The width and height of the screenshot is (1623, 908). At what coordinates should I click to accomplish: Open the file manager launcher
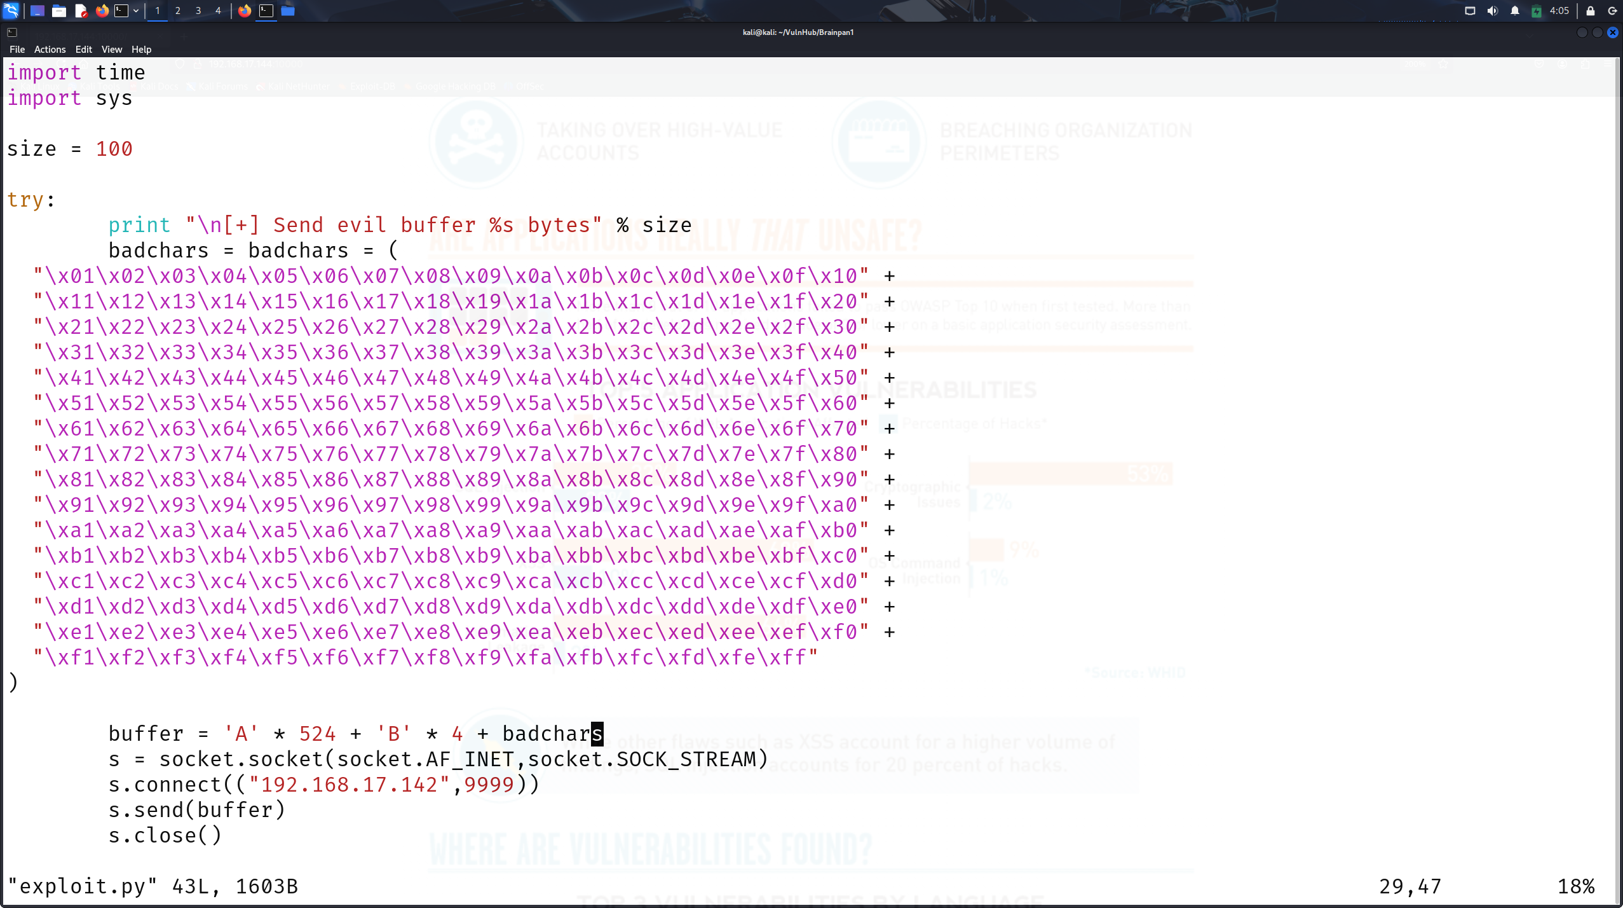[x=59, y=10]
